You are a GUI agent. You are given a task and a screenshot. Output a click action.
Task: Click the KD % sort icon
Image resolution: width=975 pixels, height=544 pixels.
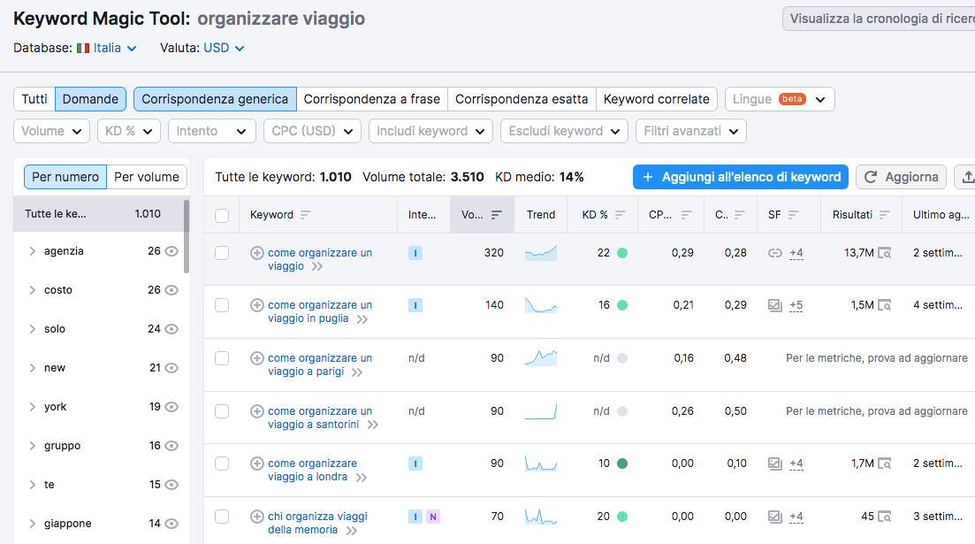pos(621,215)
